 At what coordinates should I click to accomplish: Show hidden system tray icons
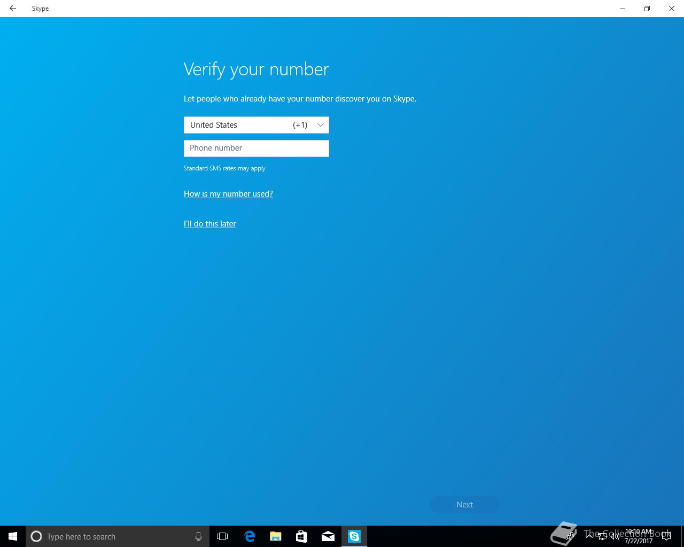click(589, 536)
